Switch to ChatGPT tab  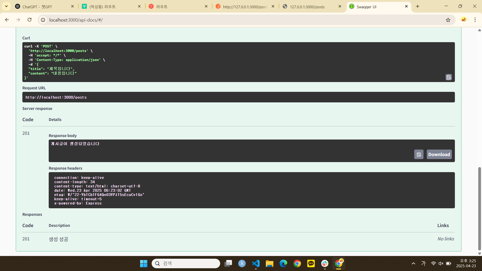pyautogui.click(x=38, y=7)
